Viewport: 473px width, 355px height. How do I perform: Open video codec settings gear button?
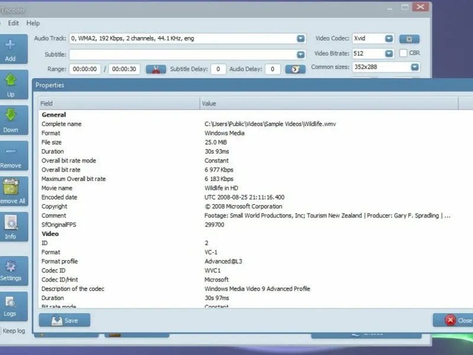coord(409,39)
